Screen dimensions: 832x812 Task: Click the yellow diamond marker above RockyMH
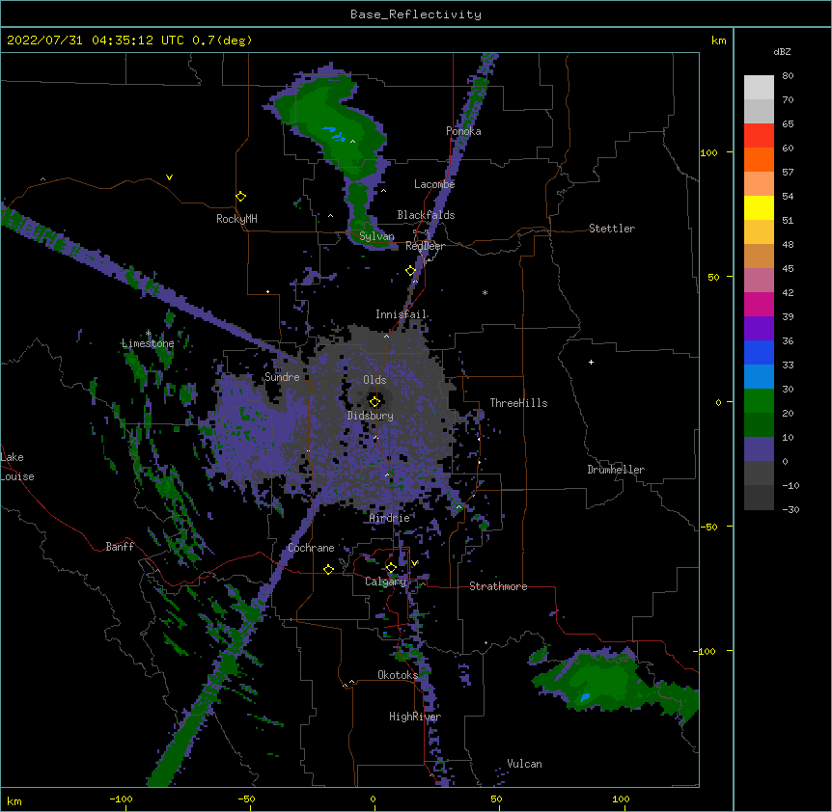tap(241, 197)
